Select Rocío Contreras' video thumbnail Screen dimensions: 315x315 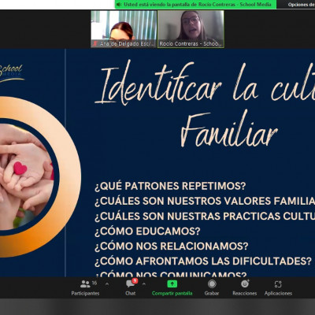coord(191,29)
